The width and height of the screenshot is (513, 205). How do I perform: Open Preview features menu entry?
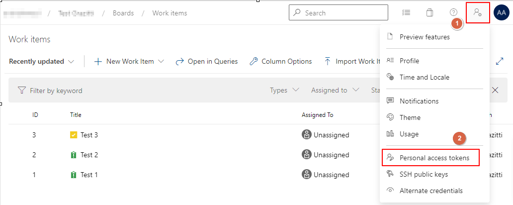(x=424, y=37)
